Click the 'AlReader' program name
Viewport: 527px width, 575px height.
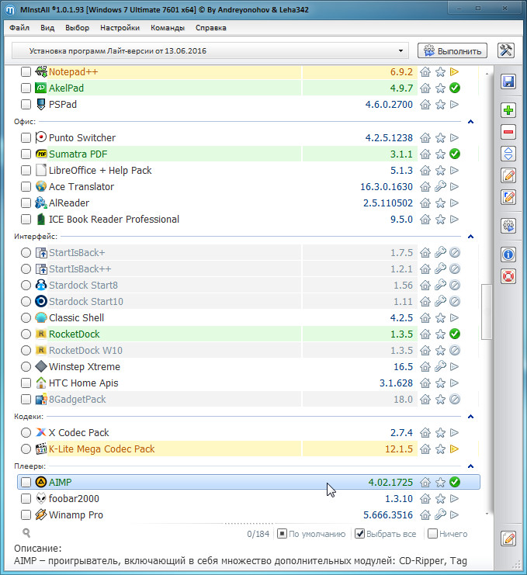tap(69, 203)
